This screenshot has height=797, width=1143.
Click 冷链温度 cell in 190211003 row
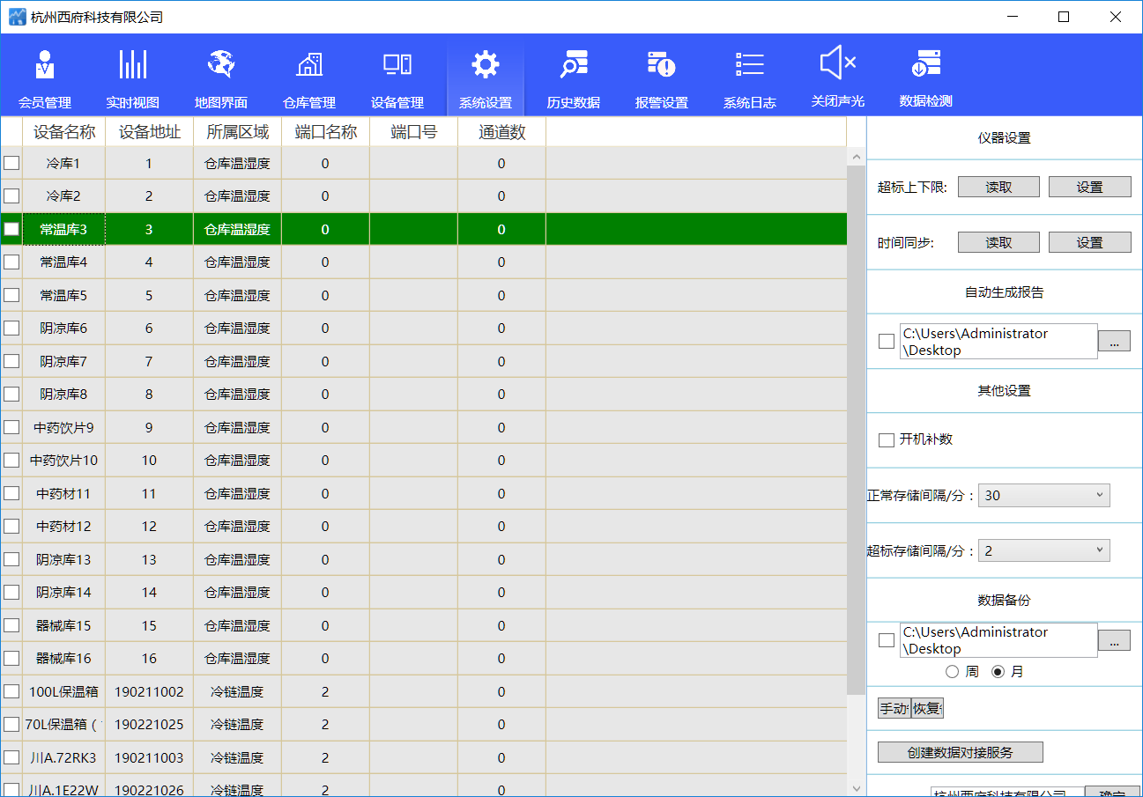237,757
